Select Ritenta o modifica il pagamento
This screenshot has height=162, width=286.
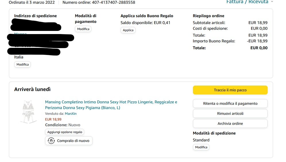tap(230, 103)
